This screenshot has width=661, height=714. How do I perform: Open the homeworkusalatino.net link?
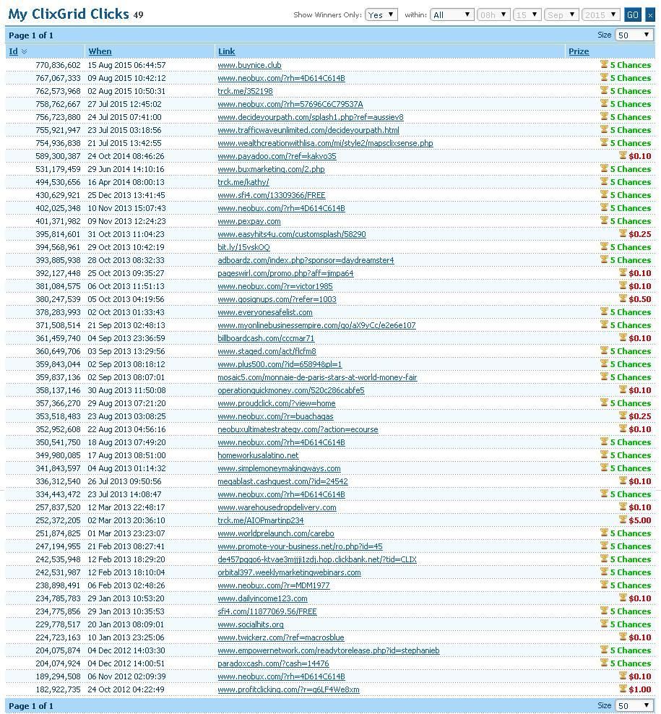(x=258, y=455)
